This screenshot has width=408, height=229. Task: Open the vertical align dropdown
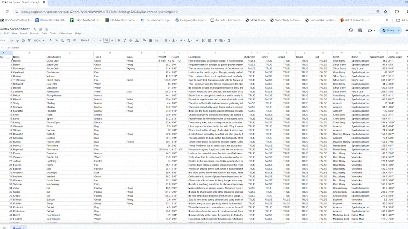click(175, 40)
